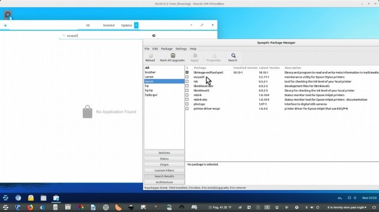Screen dimensions: 379x212
Task: Open the Help menu in Synaptic
Action: [193, 49]
